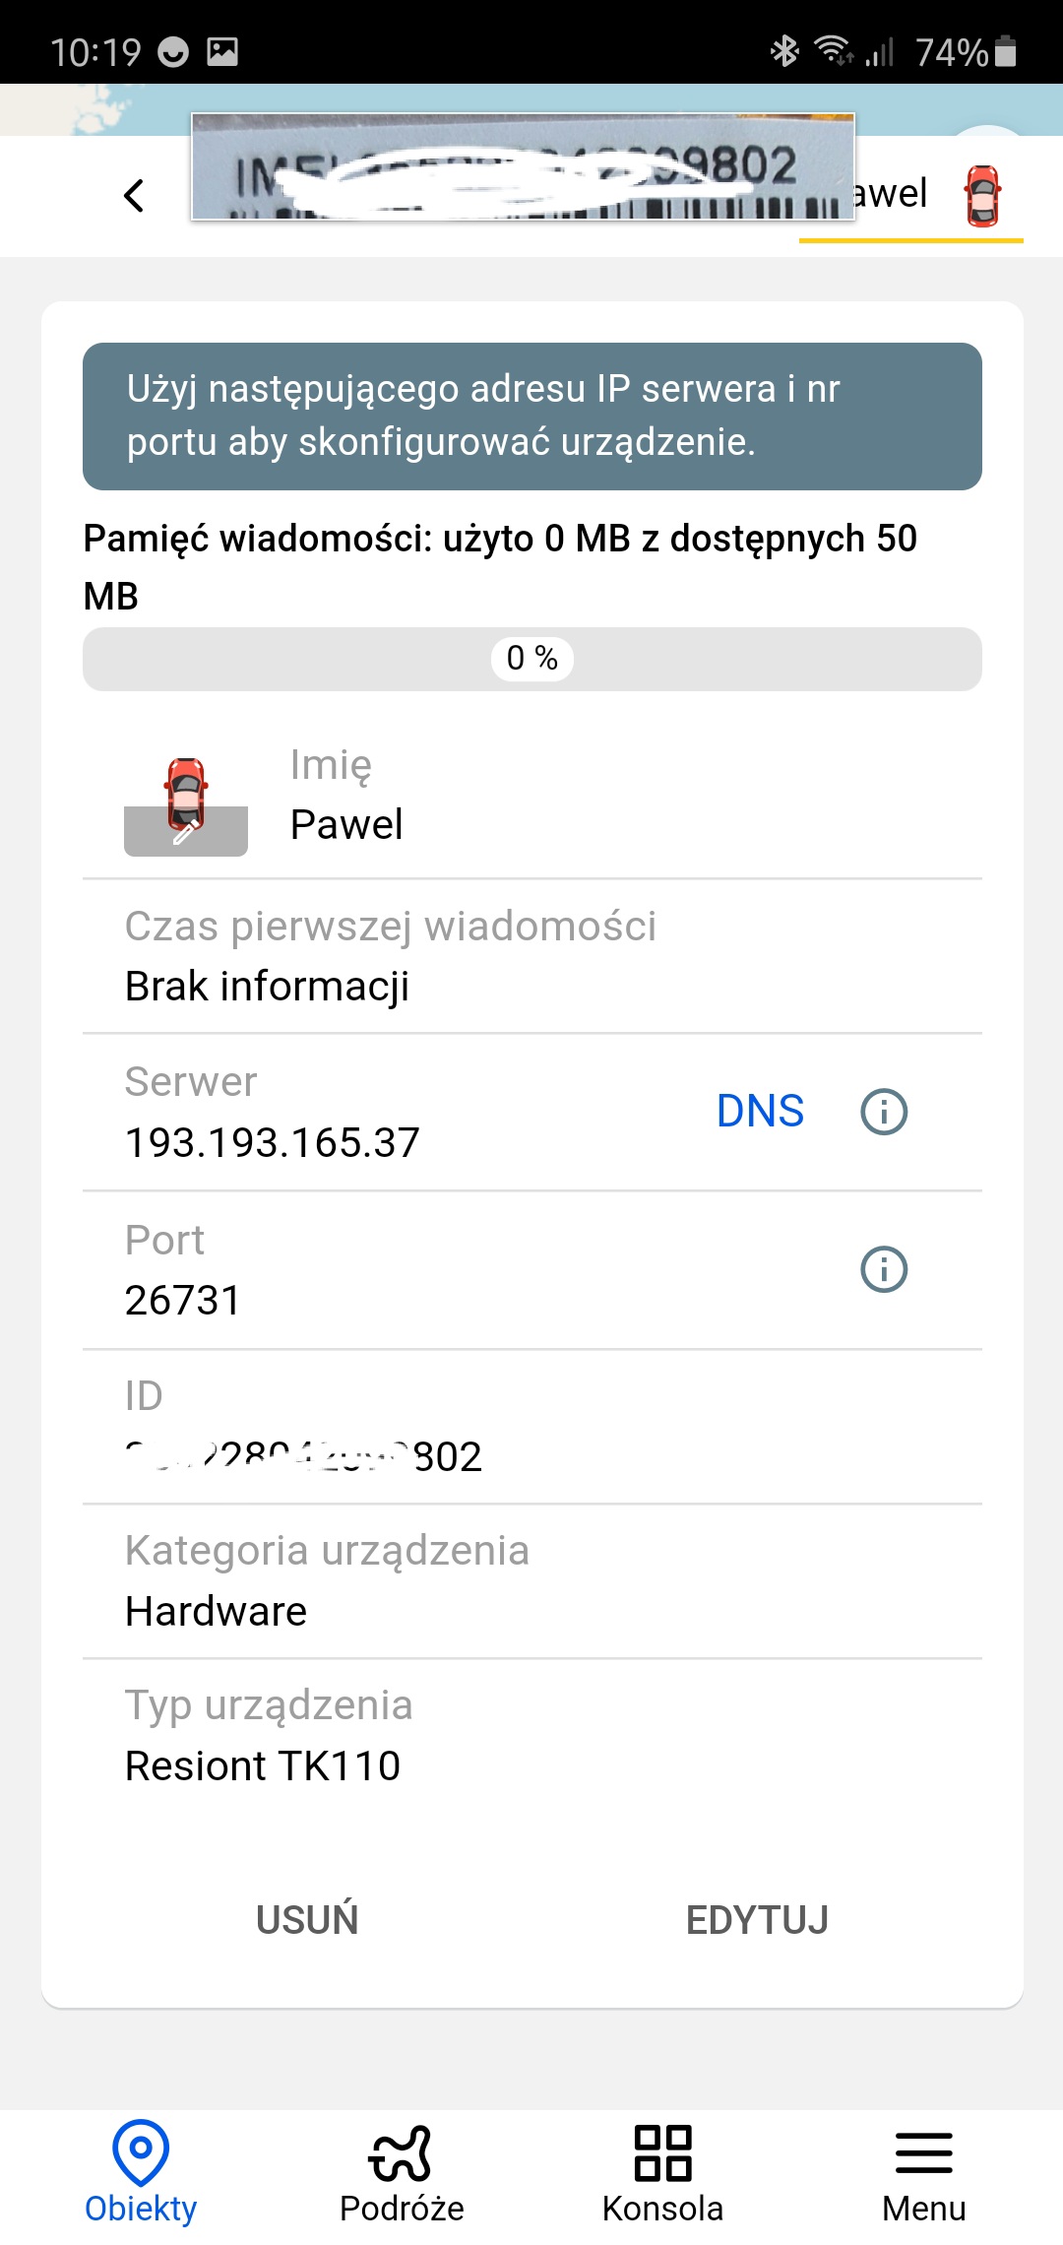The image size is (1063, 2245).
Task: Tap the IMEI barcode image overlay
Action: point(523,166)
